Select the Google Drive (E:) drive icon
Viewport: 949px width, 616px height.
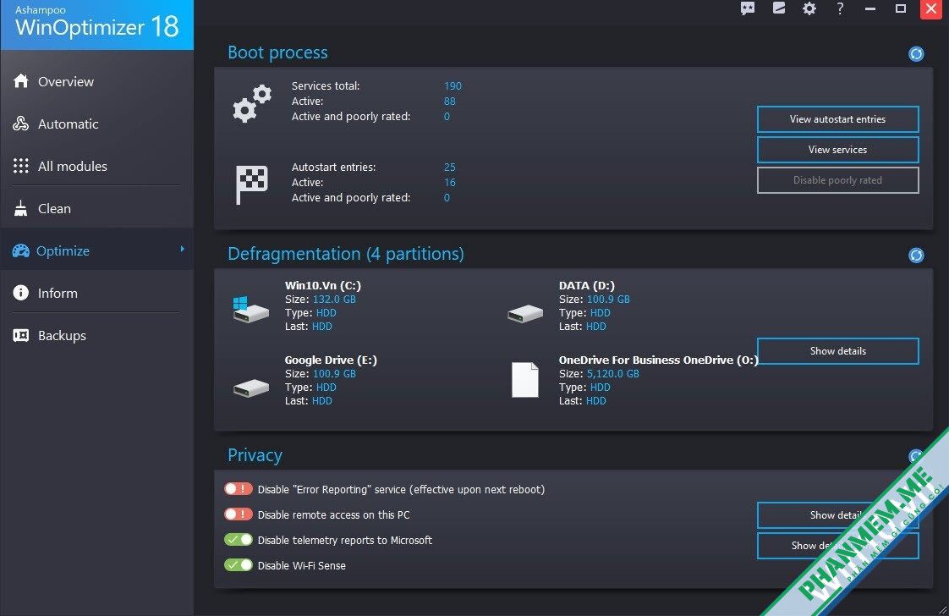[x=250, y=388]
